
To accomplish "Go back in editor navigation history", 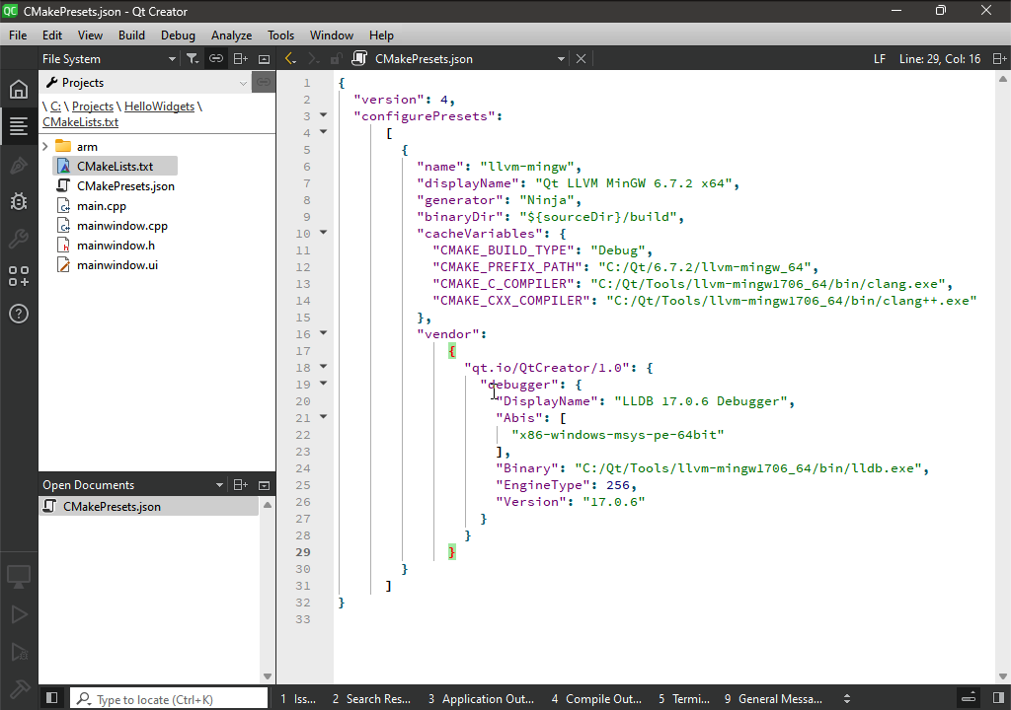I will (x=290, y=59).
